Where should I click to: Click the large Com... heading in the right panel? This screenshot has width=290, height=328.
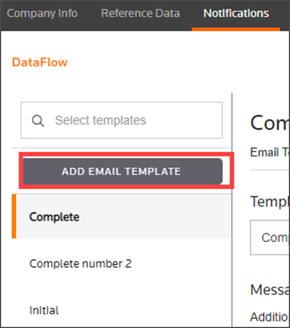[270, 123]
